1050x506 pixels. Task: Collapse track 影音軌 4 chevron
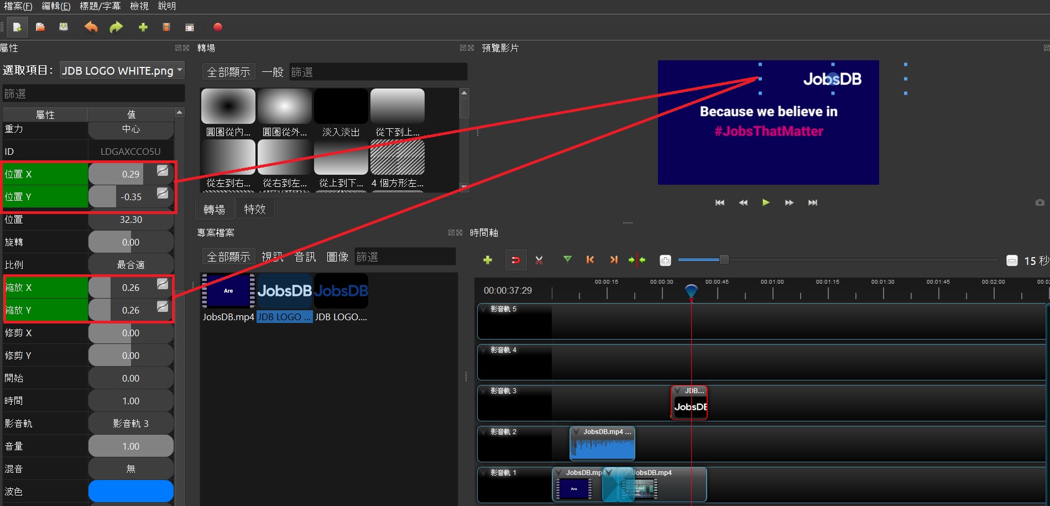point(484,350)
